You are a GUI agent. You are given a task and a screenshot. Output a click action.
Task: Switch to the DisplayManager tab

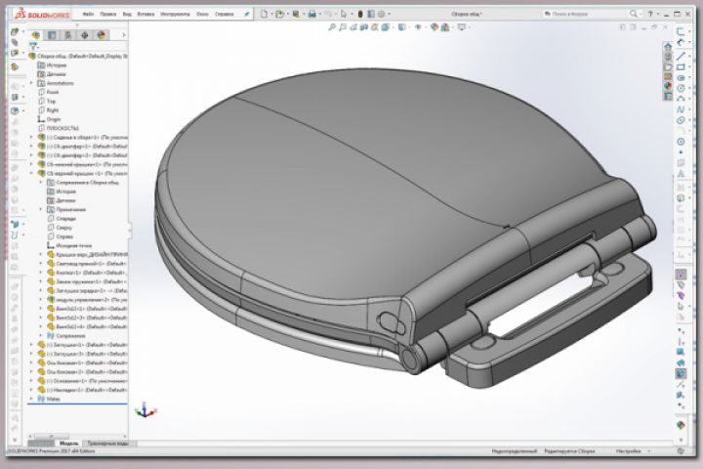point(102,35)
